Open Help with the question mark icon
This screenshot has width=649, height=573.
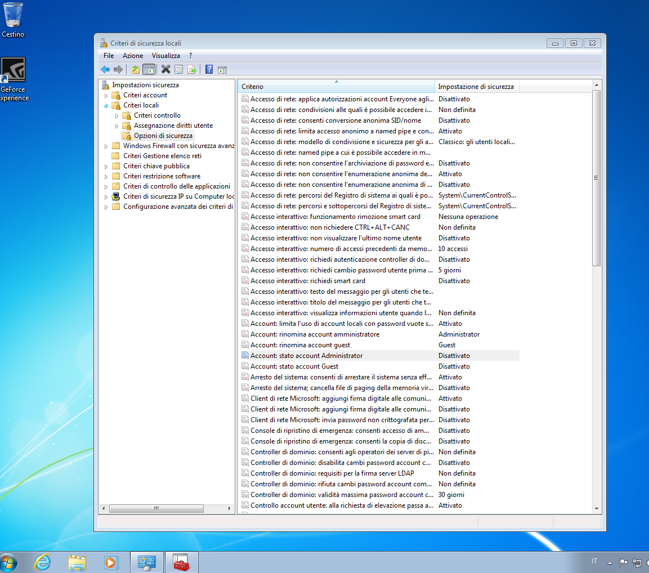(209, 69)
